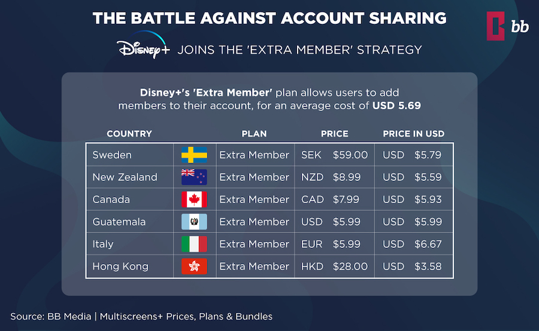The width and height of the screenshot is (539, 331).
Task: Click the New Zealand flag icon
Action: (194, 177)
